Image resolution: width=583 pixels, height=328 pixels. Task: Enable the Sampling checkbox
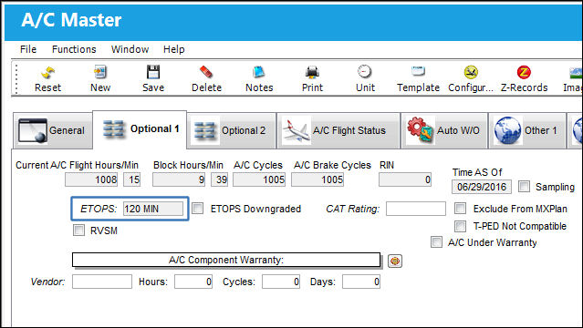[525, 187]
